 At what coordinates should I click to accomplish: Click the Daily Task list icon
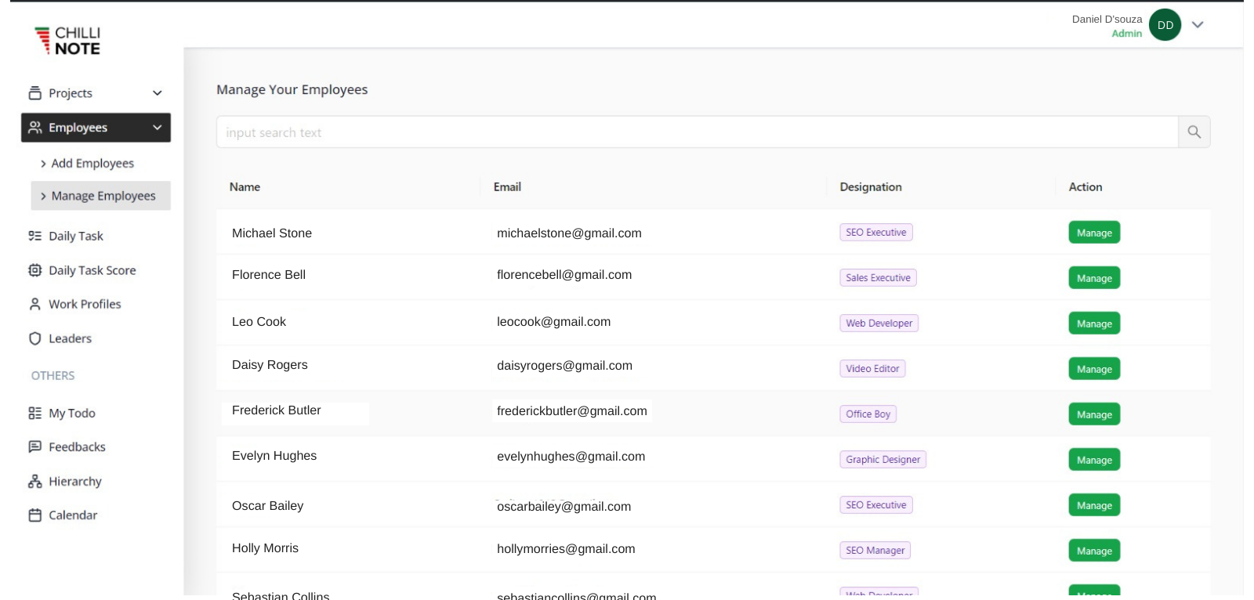click(34, 236)
